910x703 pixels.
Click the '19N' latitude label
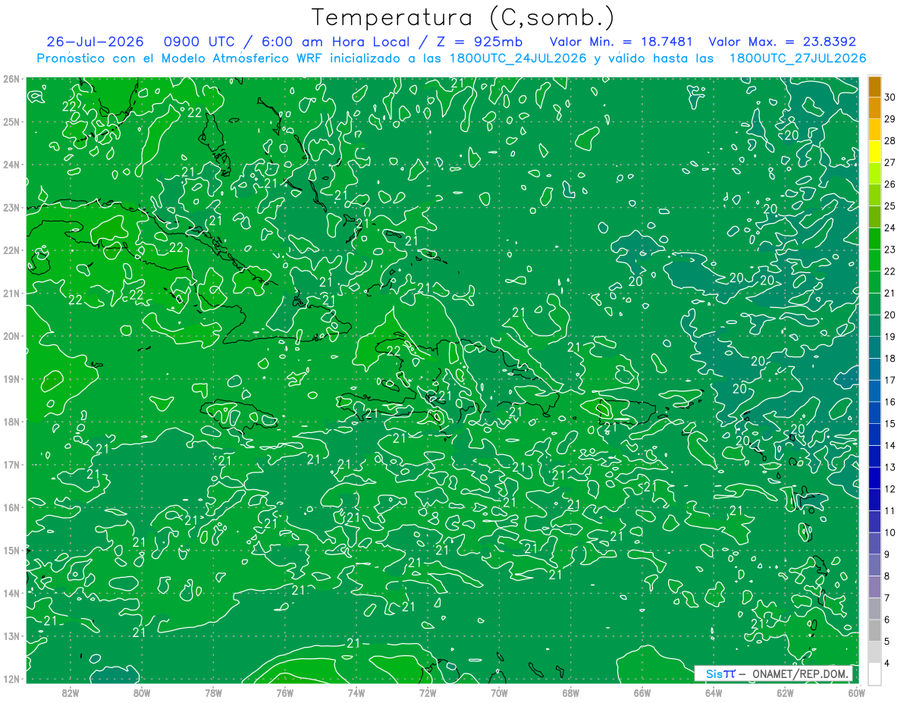[x=11, y=378]
